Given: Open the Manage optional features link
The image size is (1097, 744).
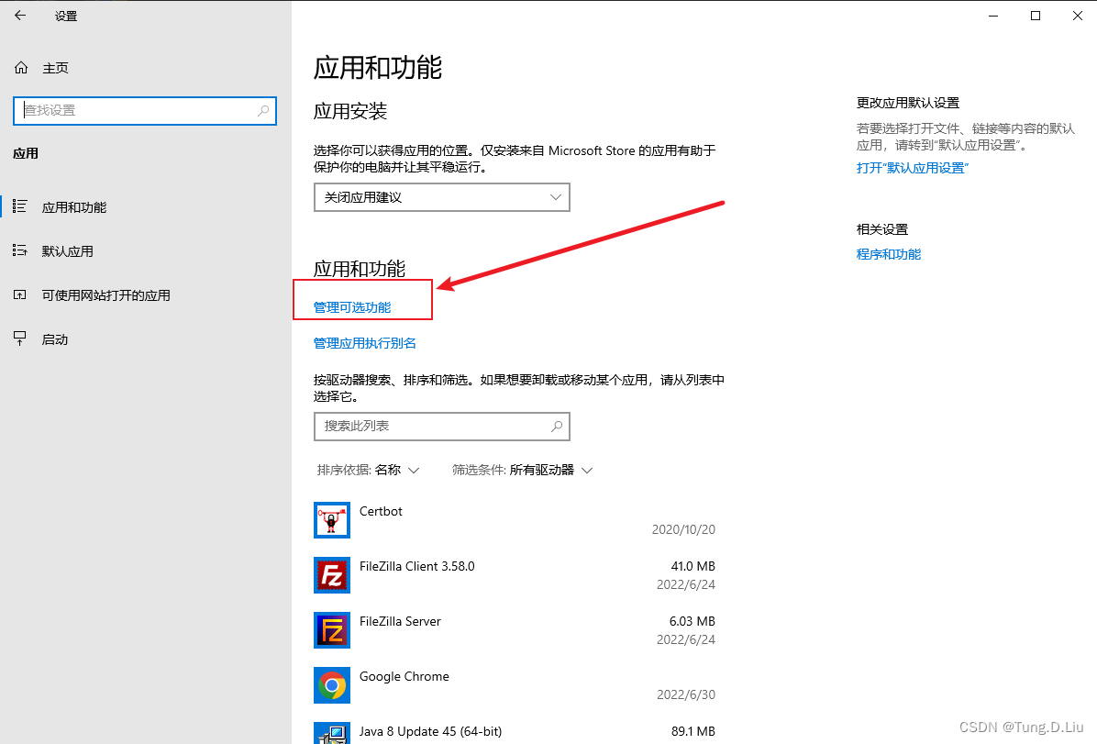Looking at the screenshot, I should point(352,307).
